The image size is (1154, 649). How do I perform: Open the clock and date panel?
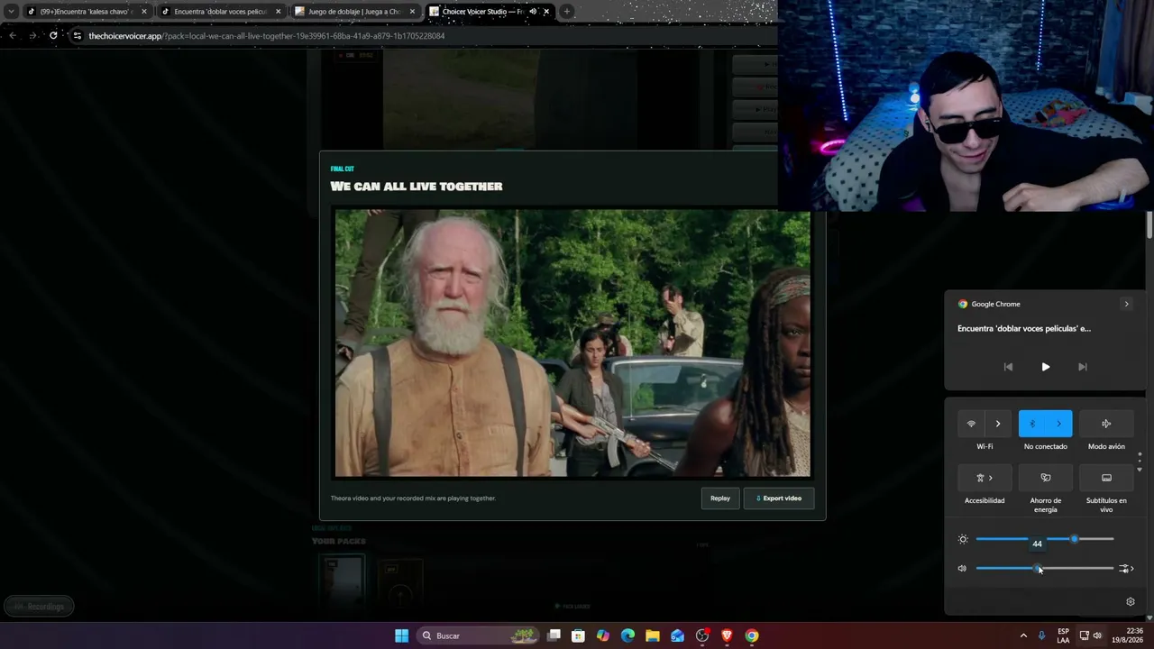pyautogui.click(x=1128, y=635)
